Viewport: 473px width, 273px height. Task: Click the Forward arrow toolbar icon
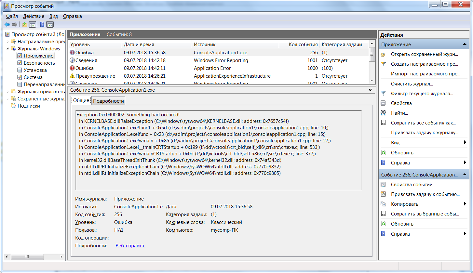[15, 24]
